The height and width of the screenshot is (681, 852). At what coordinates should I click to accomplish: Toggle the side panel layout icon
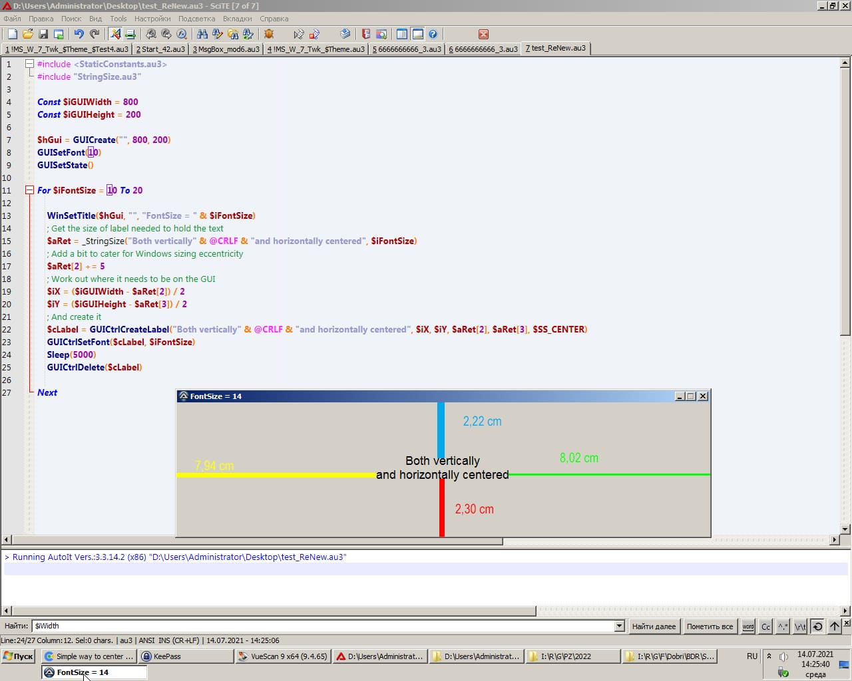pos(402,34)
